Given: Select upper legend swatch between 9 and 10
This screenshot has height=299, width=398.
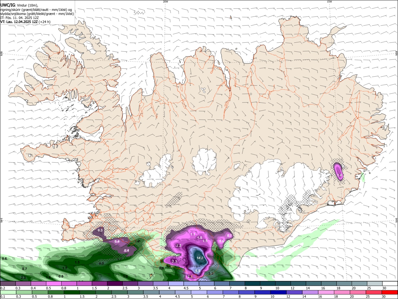Looking at the screenshot, I should point(268,284).
